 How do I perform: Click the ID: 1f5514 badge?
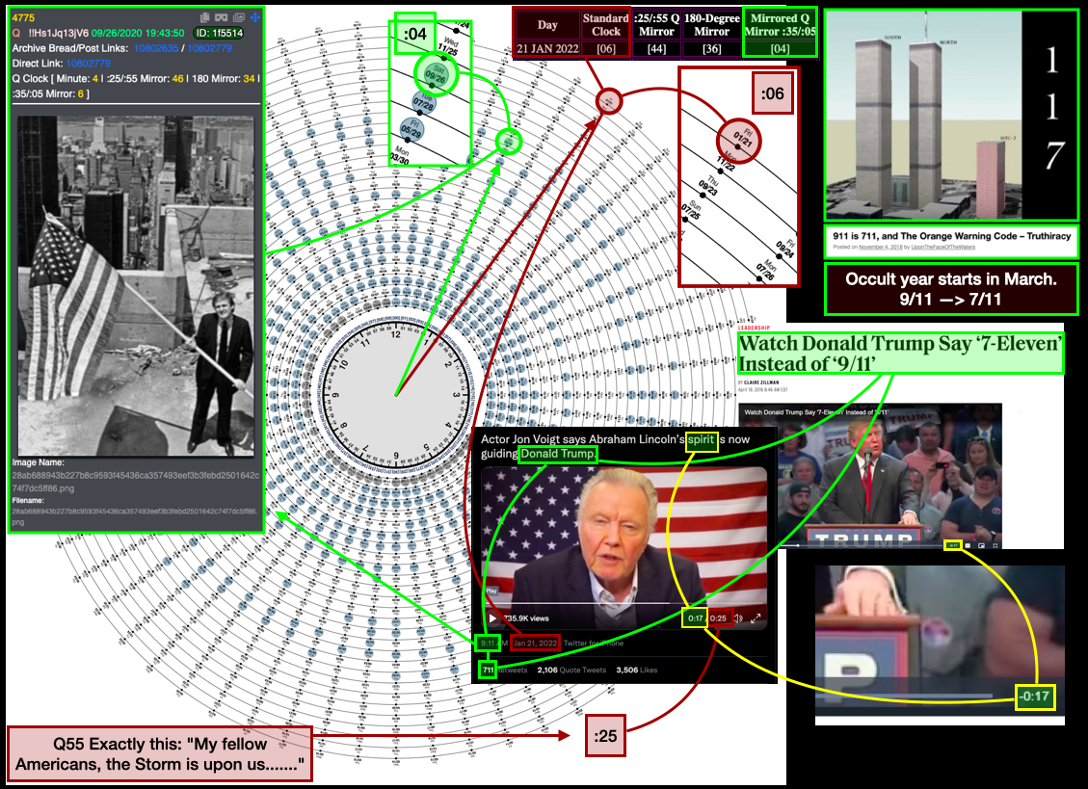click(219, 33)
